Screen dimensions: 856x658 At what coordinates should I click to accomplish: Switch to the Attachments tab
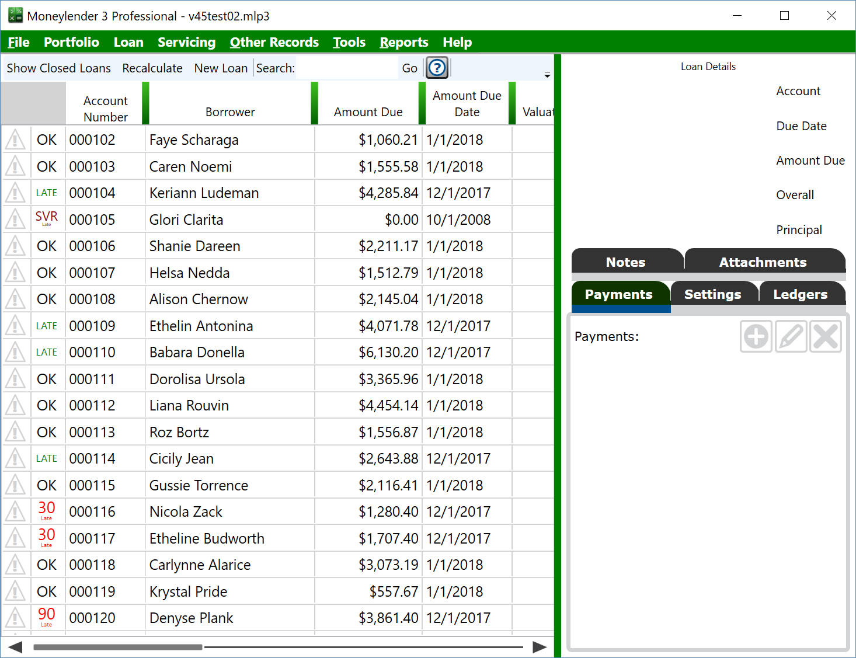click(x=765, y=260)
